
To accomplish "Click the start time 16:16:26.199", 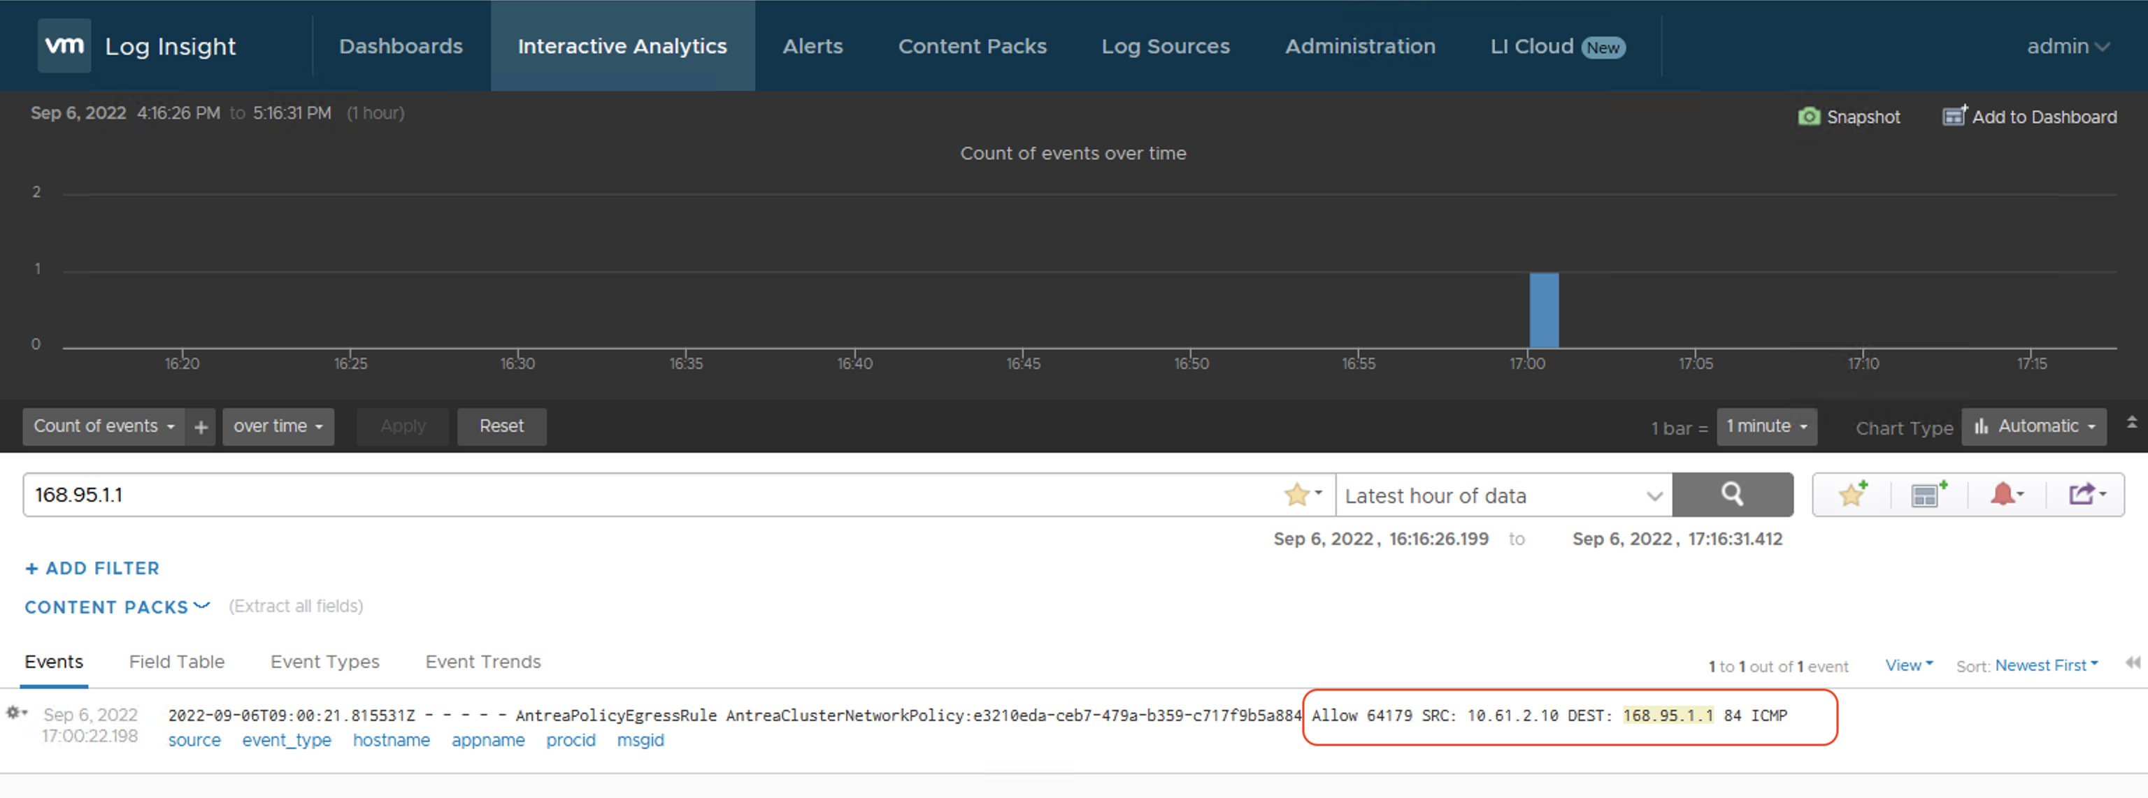I will (1438, 539).
